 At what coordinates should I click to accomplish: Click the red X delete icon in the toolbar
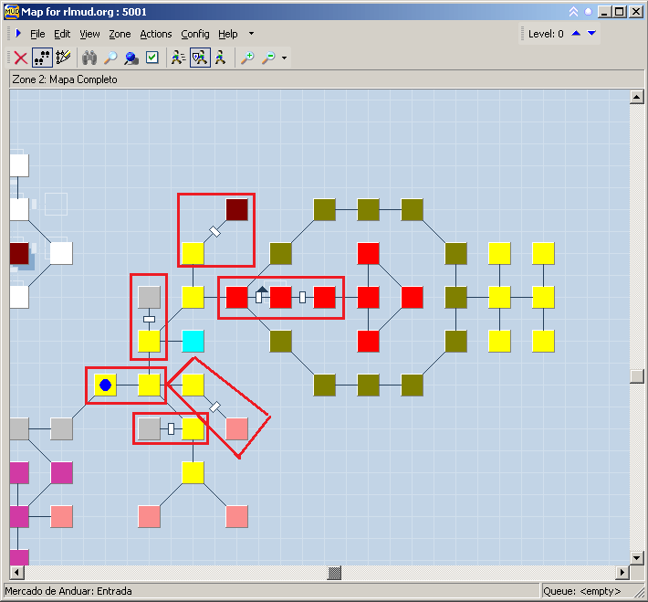point(21,58)
